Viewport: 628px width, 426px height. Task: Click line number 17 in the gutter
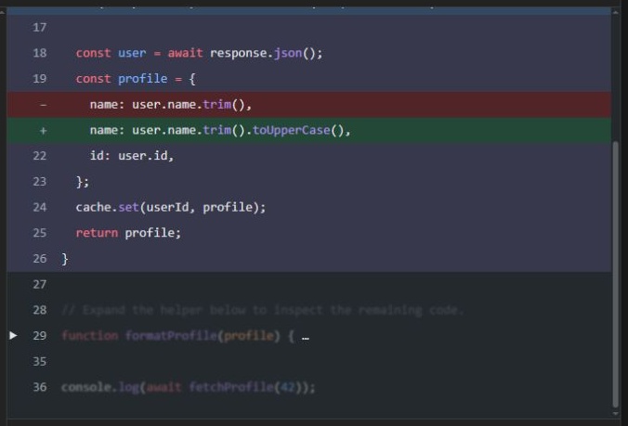(x=40, y=27)
